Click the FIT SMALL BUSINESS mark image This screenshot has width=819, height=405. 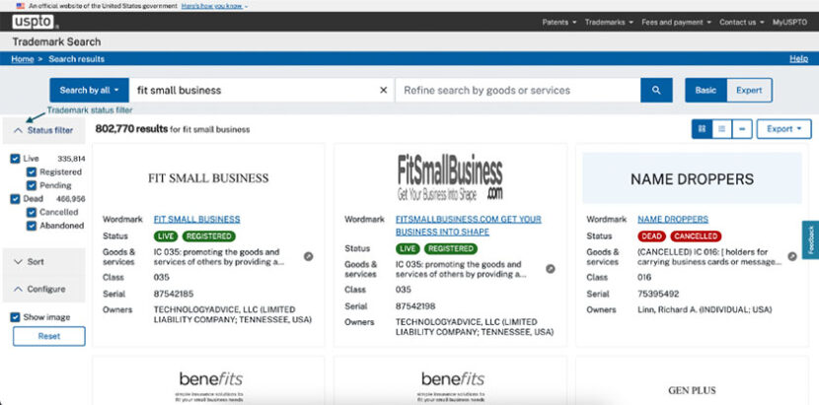tap(208, 178)
